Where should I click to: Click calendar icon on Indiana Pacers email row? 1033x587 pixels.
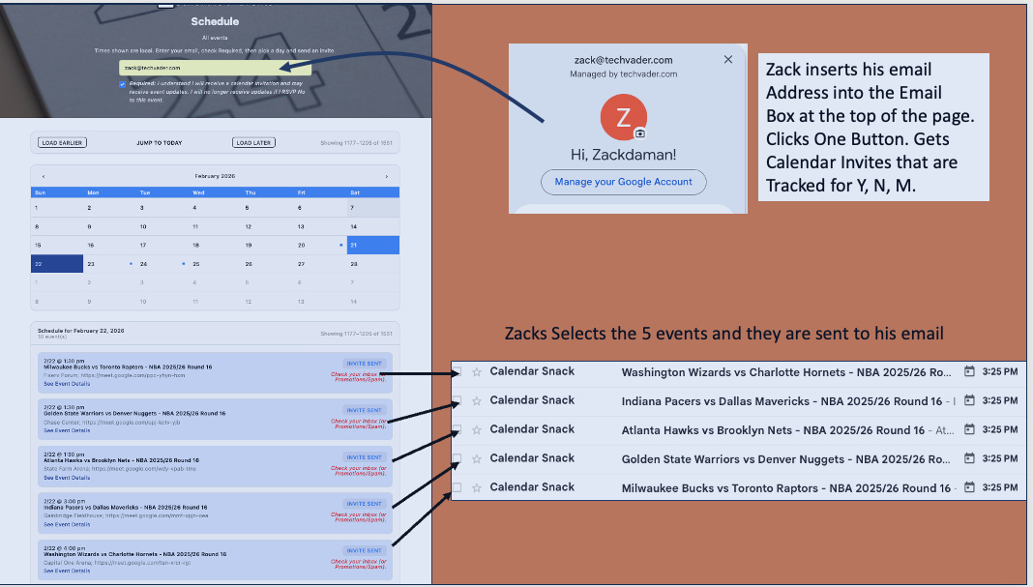tap(969, 400)
